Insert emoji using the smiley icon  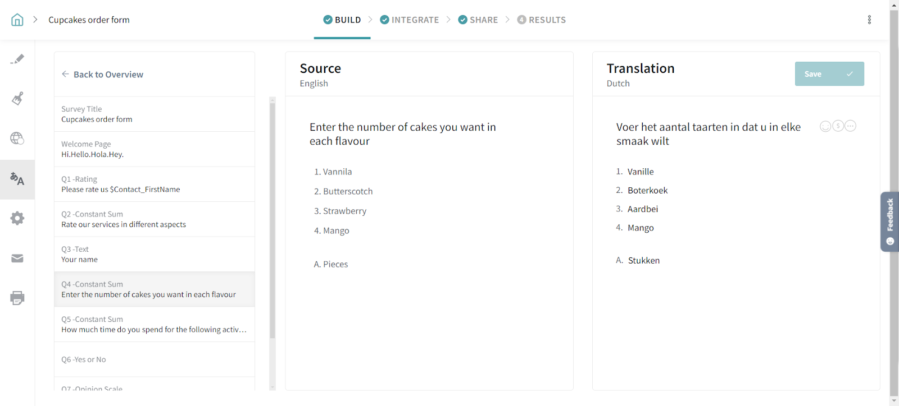click(x=825, y=126)
